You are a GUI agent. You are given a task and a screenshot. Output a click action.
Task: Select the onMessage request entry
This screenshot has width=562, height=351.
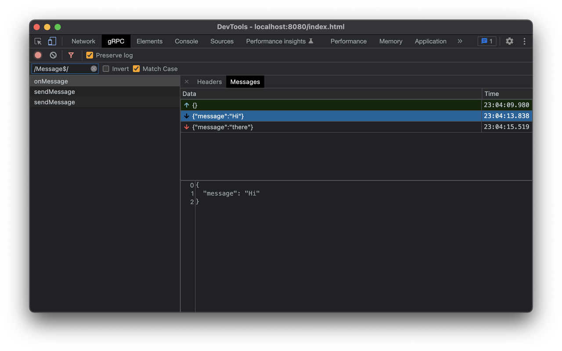51,81
